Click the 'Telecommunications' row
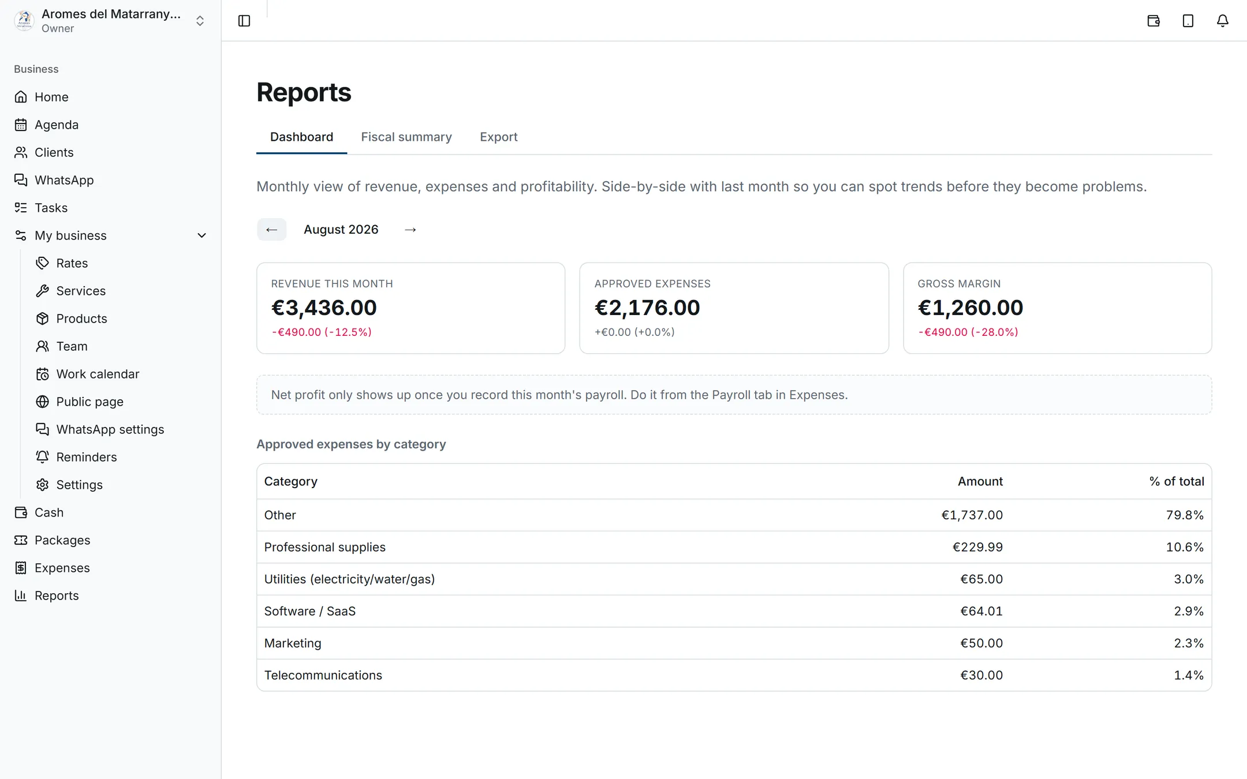1247x779 pixels. [x=734, y=675]
